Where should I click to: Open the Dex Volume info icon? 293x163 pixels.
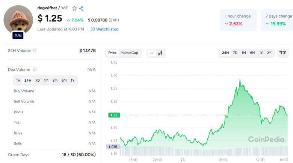pyautogui.click(x=35, y=69)
